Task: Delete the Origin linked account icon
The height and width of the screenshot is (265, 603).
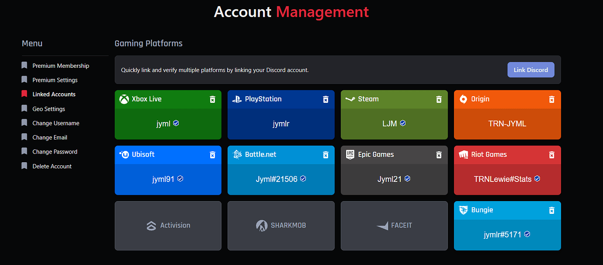Action: click(x=552, y=99)
